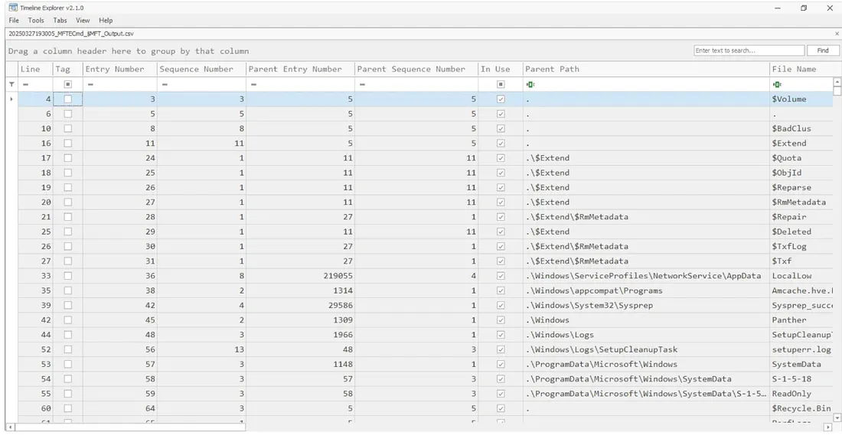Screen dimensions: 842x435
Task: Click the Timeline Explorer app icon in title bar
Action: click(x=12, y=8)
